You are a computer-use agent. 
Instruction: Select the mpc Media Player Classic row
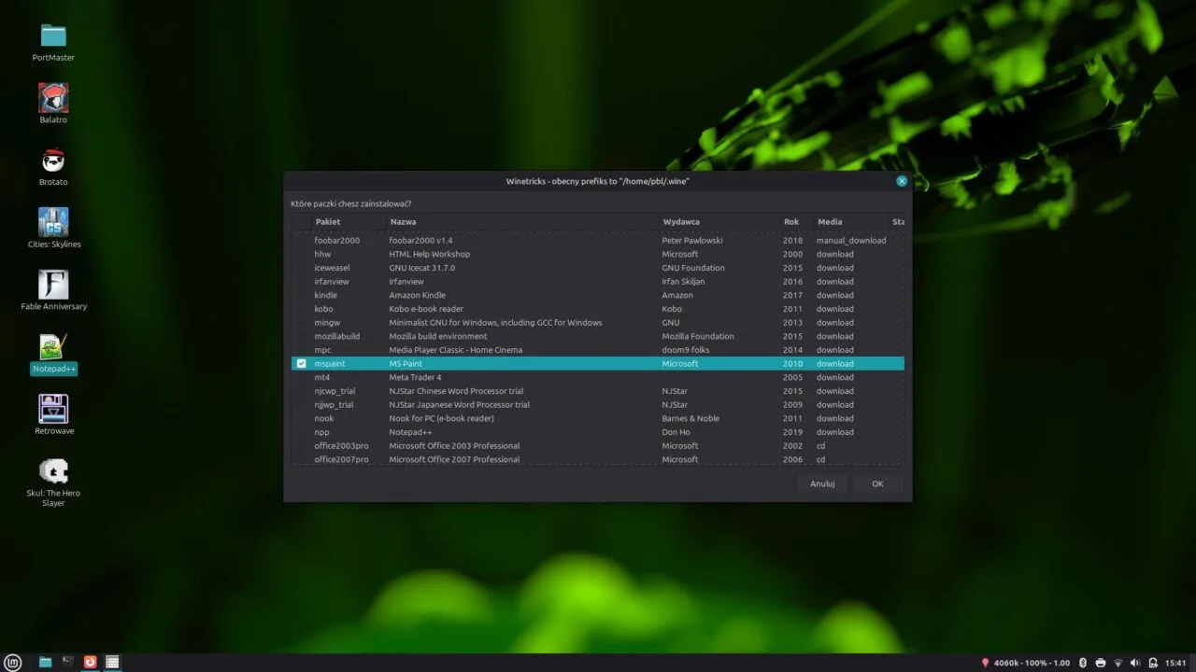[x=598, y=350]
